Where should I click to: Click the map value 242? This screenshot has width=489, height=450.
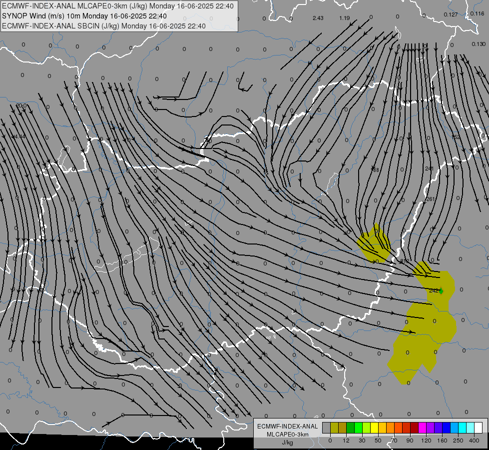click(x=434, y=290)
